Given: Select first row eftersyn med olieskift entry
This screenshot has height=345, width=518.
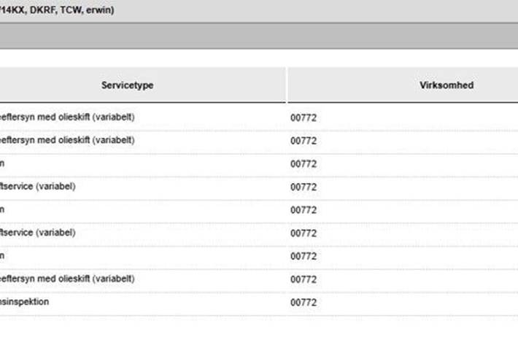Looking at the screenshot, I should click(x=67, y=117).
